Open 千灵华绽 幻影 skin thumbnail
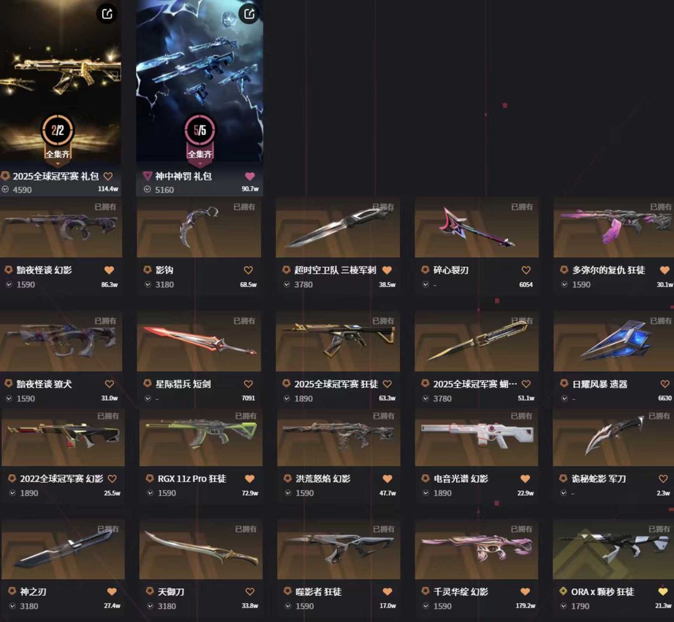The width and height of the screenshot is (674, 622). pyautogui.click(x=476, y=550)
